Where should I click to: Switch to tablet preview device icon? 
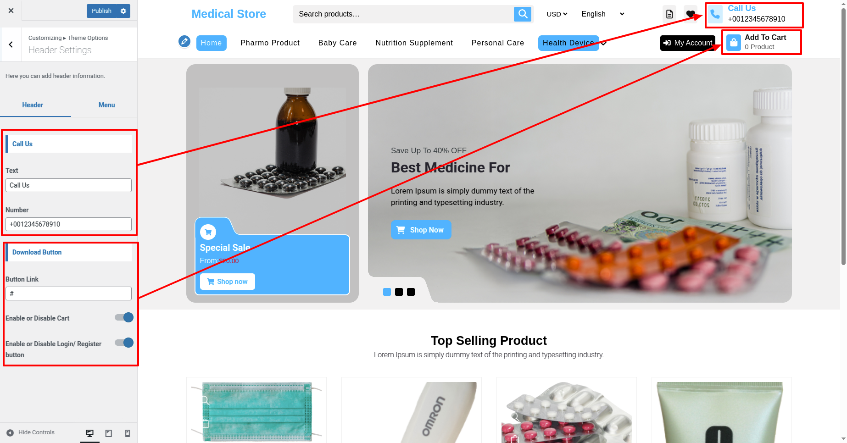coord(109,433)
